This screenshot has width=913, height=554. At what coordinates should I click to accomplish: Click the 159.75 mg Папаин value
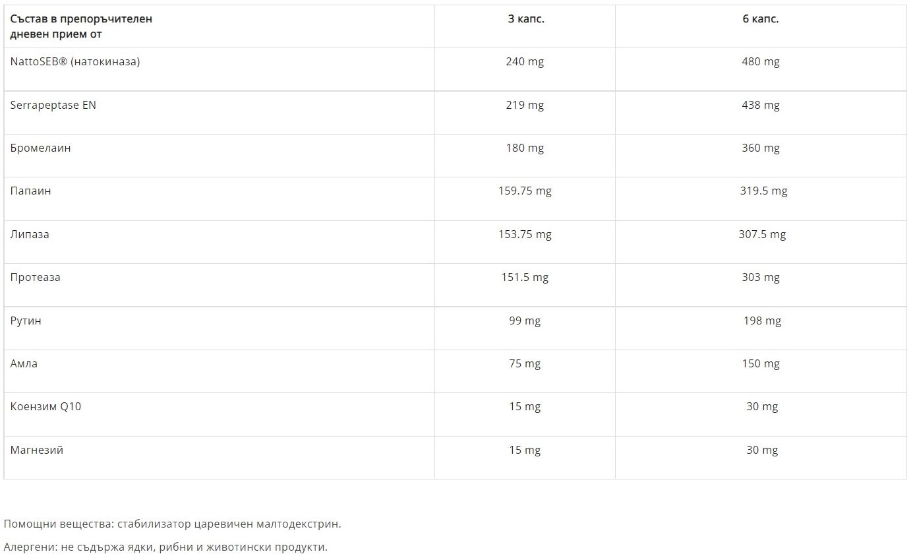coord(525,191)
